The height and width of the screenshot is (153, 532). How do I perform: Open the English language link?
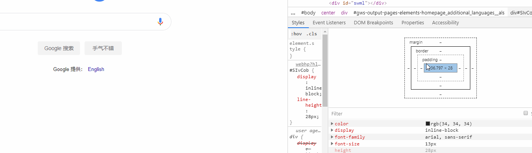click(x=96, y=69)
